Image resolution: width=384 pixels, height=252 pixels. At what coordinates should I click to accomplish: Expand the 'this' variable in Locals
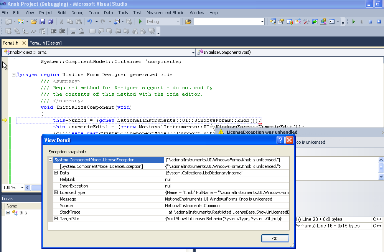tap(8, 212)
